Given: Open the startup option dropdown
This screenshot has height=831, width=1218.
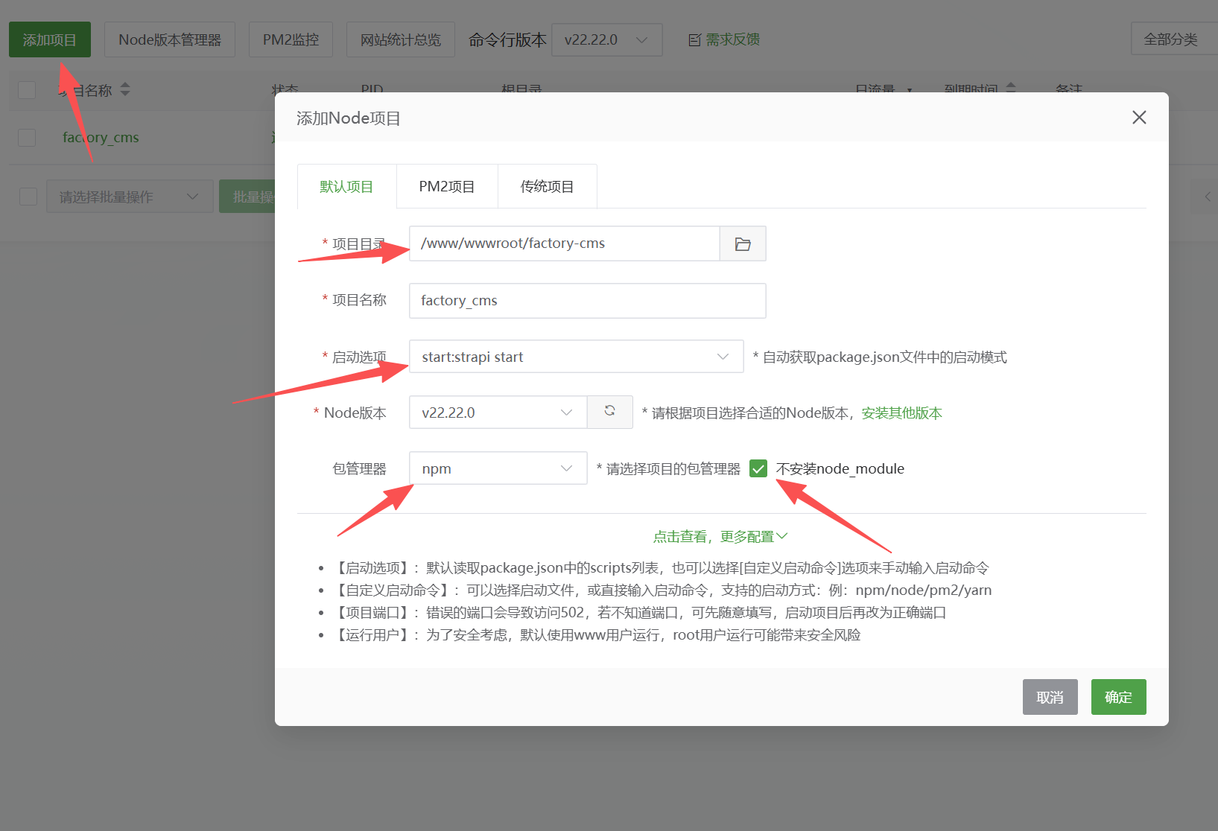Looking at the screenshot, I should 575,357.
